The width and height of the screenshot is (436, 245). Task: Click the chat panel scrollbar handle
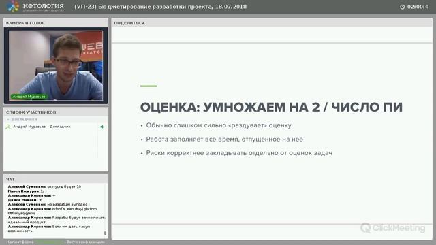coord(105,233)
